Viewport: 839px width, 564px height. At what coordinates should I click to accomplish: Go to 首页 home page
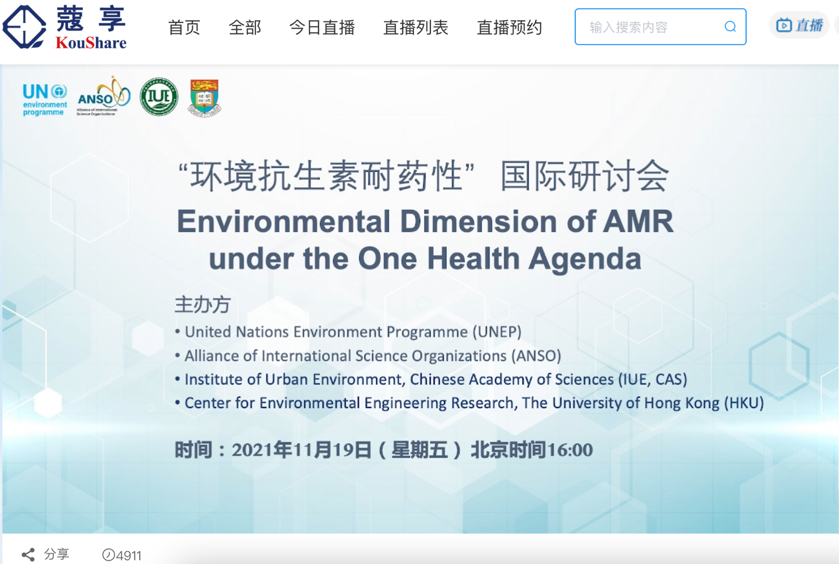(184, 27)
